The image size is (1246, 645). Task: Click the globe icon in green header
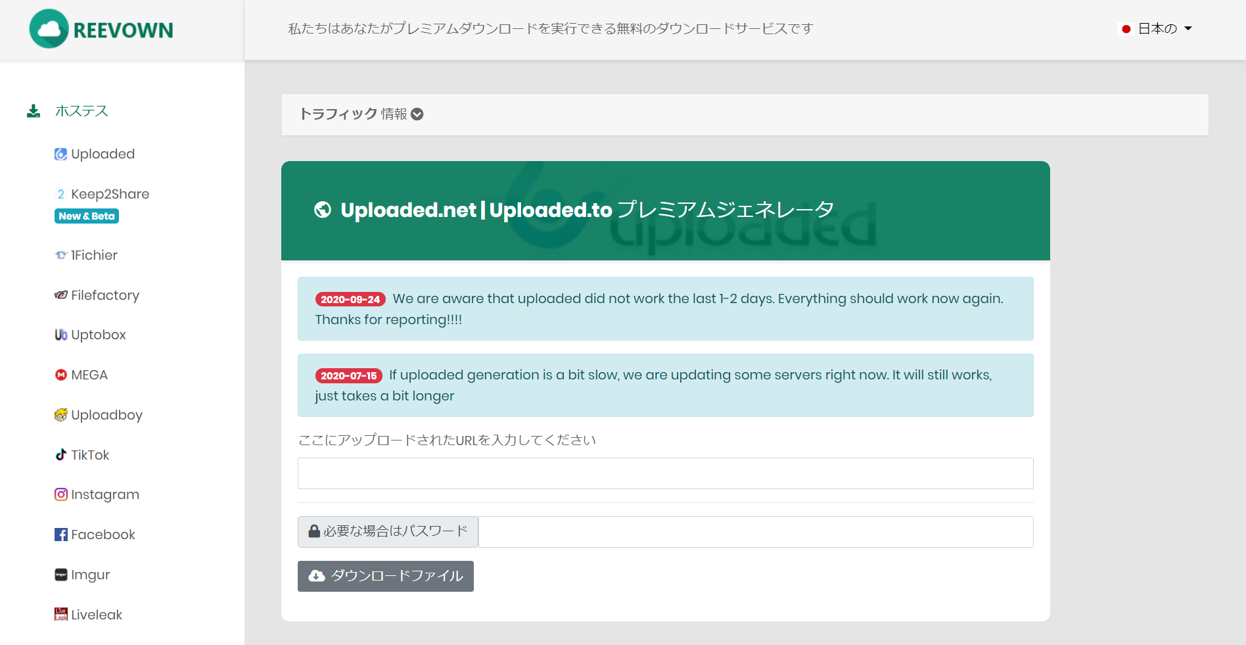(323, 210)
